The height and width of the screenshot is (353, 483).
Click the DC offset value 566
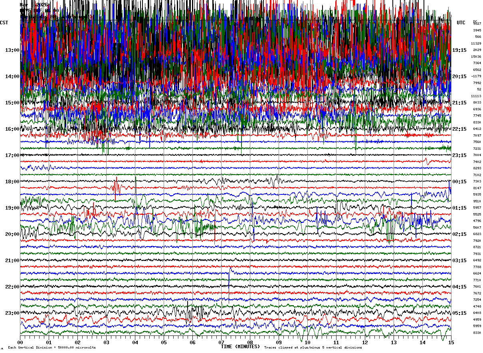coord(478,37)
